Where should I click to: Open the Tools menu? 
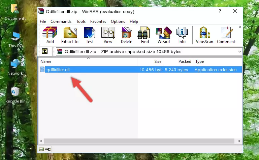[81, 22]
